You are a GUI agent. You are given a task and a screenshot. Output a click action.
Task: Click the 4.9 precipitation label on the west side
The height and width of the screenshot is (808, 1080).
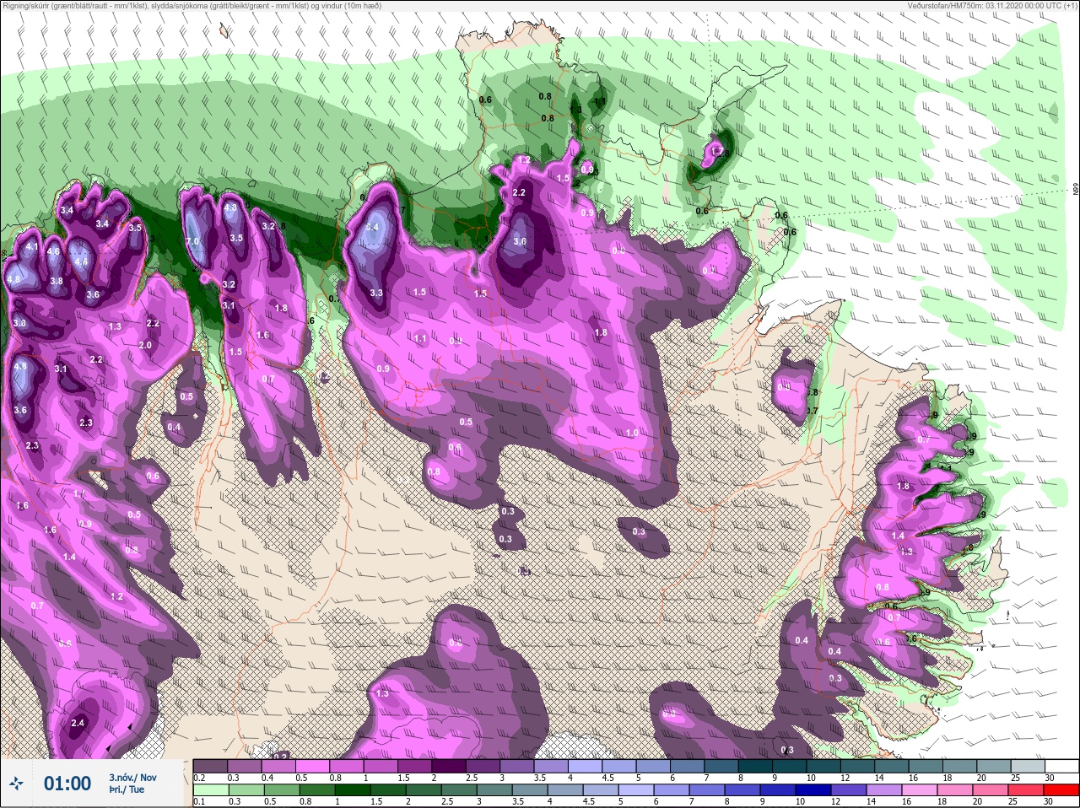tap(21, 367)
